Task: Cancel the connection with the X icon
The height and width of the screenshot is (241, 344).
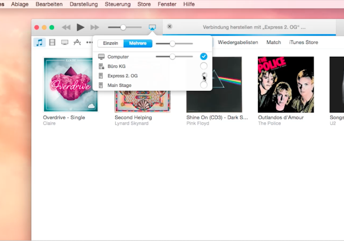Action: coord(169,27)
